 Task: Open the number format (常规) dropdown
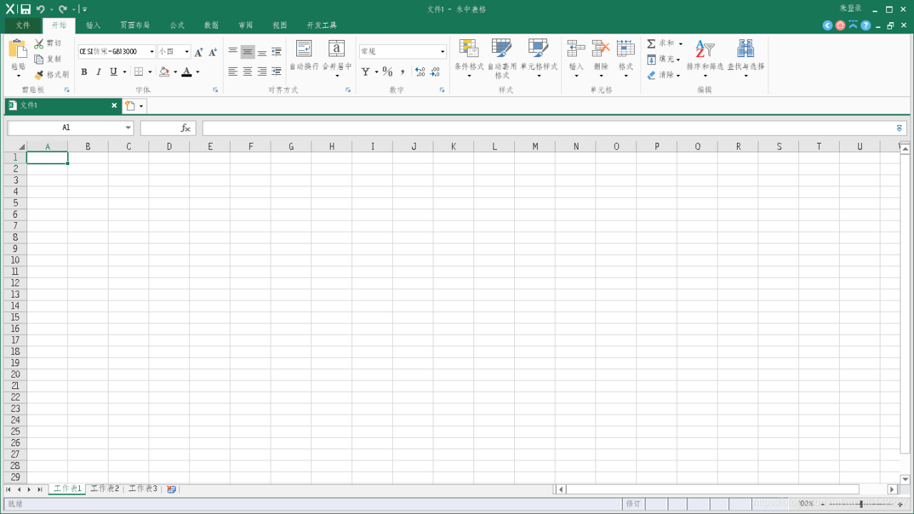442,51
